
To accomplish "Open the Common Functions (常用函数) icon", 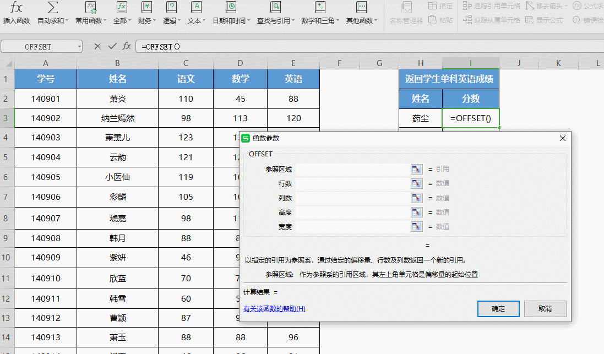I will [x=91, y=8].
